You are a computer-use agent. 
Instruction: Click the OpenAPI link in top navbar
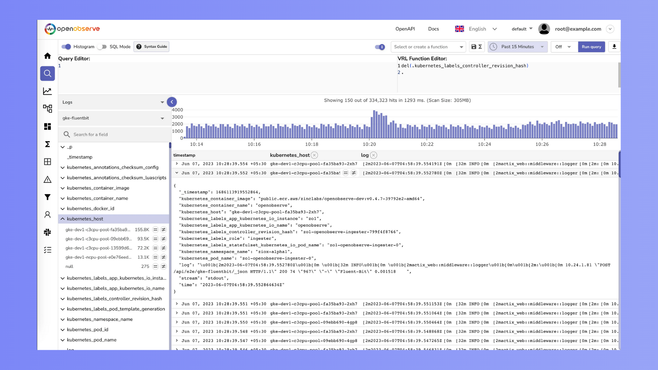click(x=404, y=29)
